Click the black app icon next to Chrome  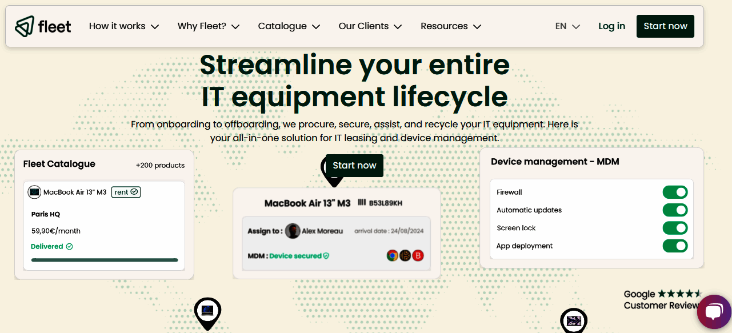pyautogui.click(x=405, y=255)
